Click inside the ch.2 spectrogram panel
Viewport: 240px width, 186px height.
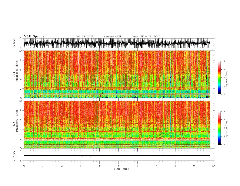(117, 125)
